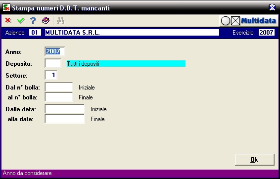Image resolution: width=280 pixels, height=179 pixels.
Task: Open the purple manual book icon
Action: (46, 21)
